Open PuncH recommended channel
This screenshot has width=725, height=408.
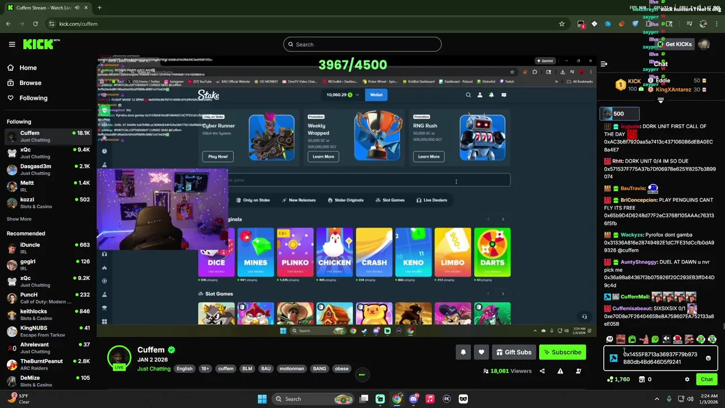[48, 298]
